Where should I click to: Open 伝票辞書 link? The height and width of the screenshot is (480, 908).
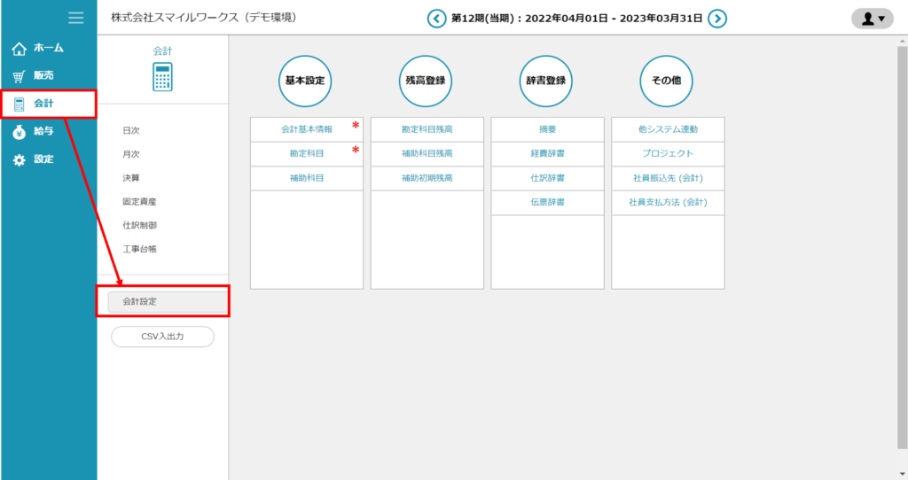(x=548, y=203)
